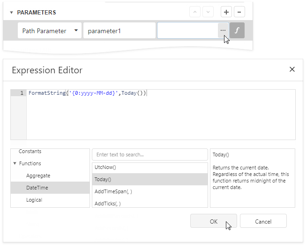Select the Logical functions category
This screenshot has width=306, height=246.
coord(34,200)
